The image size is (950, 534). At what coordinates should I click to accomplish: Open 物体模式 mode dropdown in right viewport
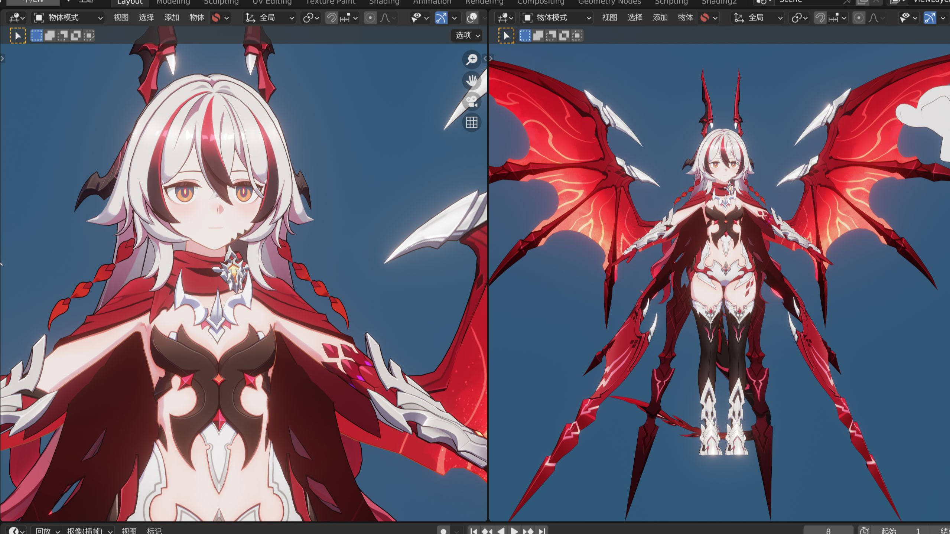point(557,17)
